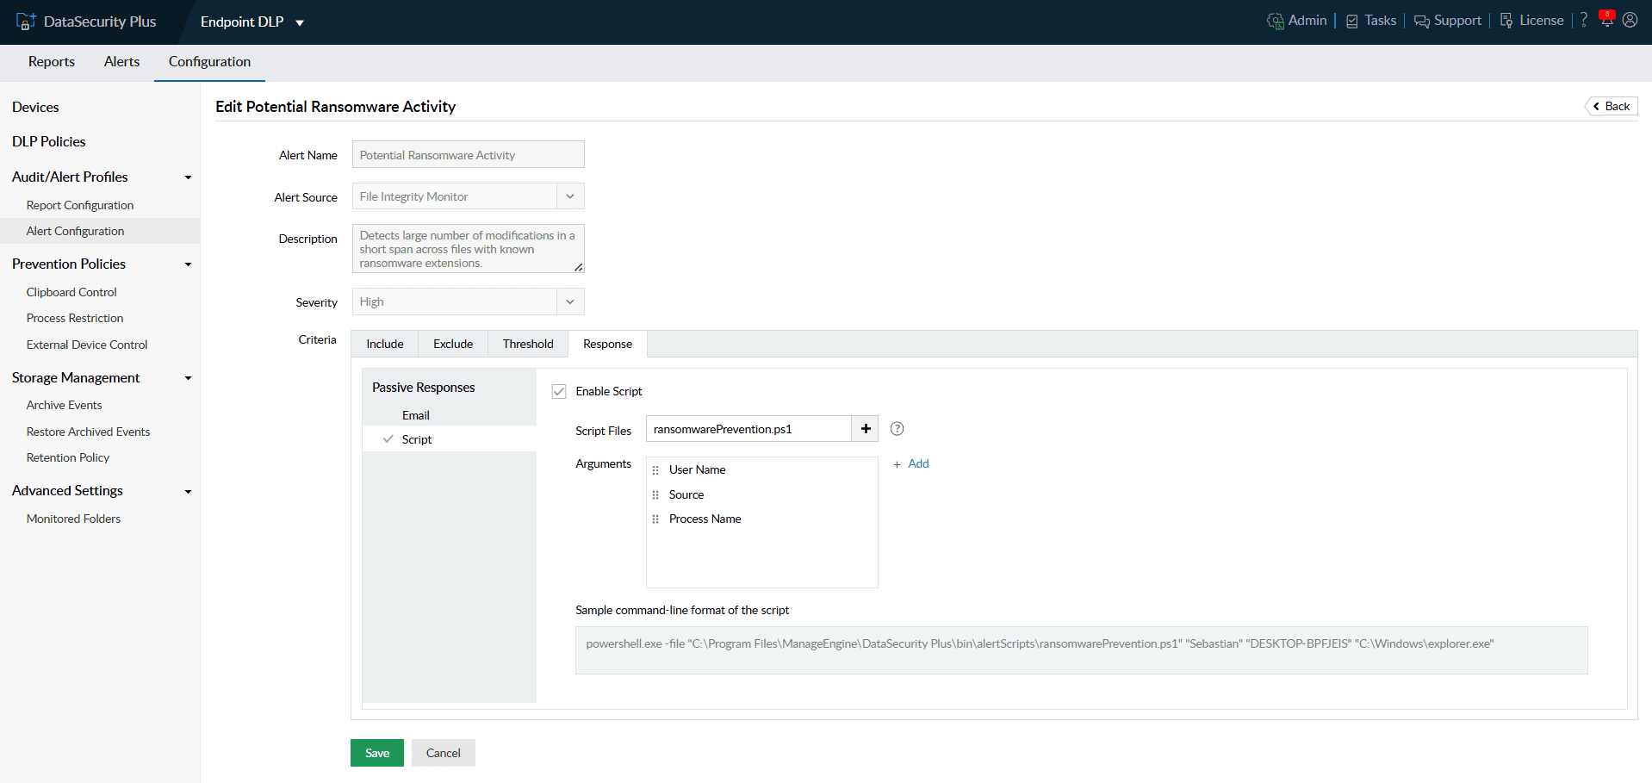The width and height of the screenshot is (1652, 783).
Task: Open the Reports menu
Action: point(51,62)
